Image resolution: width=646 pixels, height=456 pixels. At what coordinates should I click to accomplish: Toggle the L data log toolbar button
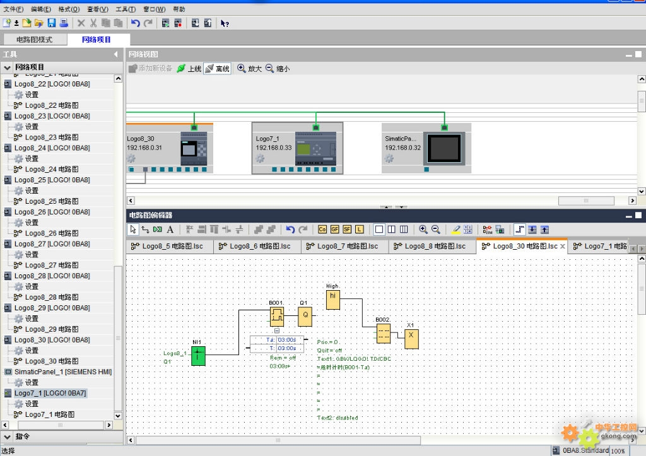tap(359, 230)
